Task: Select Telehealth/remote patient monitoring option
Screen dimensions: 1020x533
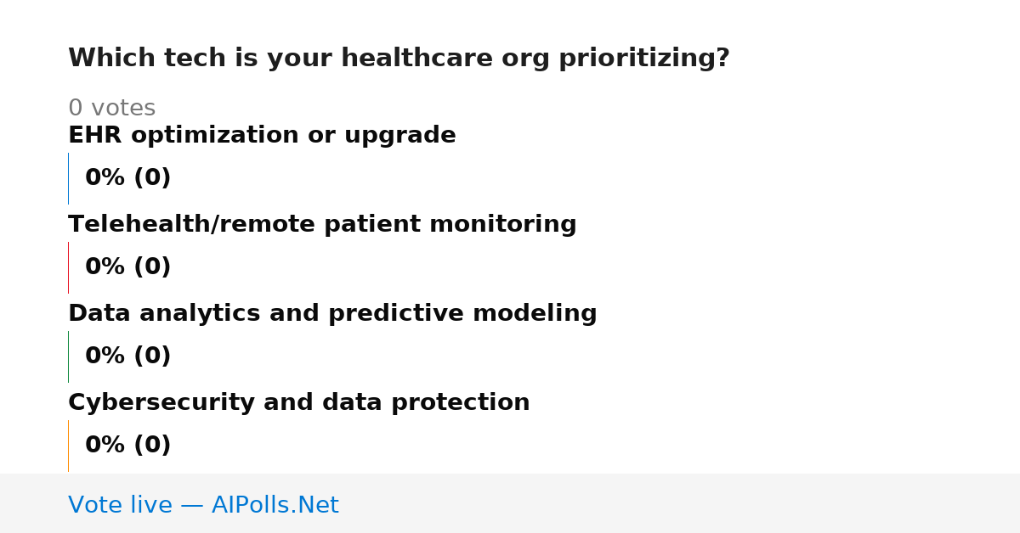Action: 322,225
